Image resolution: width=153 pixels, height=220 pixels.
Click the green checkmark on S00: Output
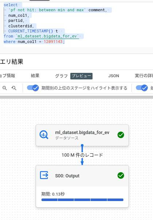(x=121, y=176)
